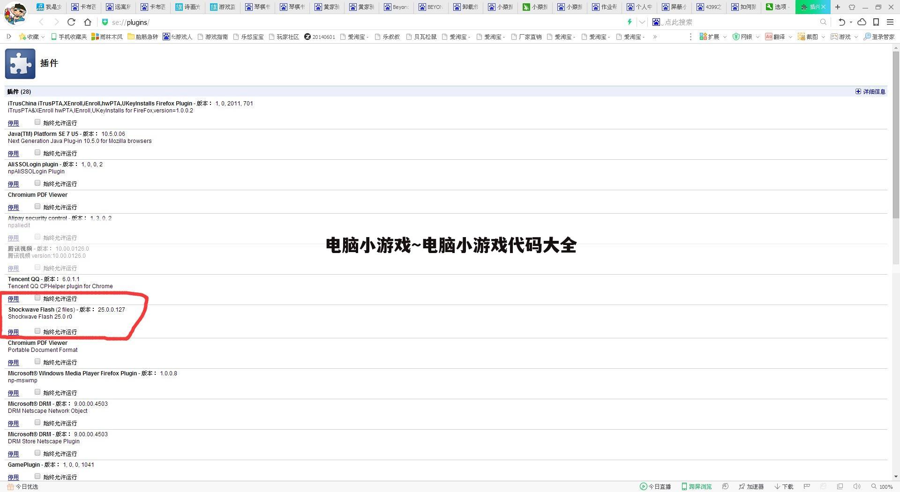The height and width of the screenshot is (492, 900).
Task: Click the se://plugins/ address bar
Action: click(366, 22)
